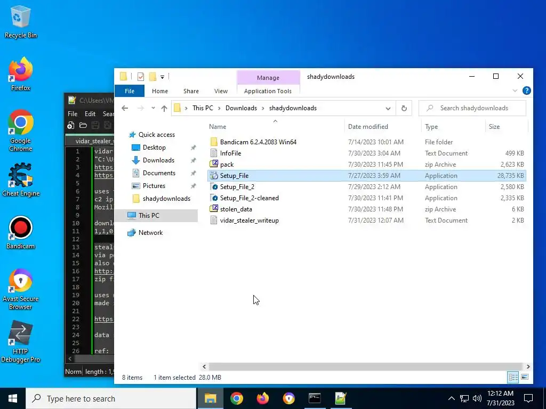Image resolution: width=546 pixels, height=409 pixels.
Task: Select the vidar_stealer tab in Notepad++
Action: pos(91,141)
